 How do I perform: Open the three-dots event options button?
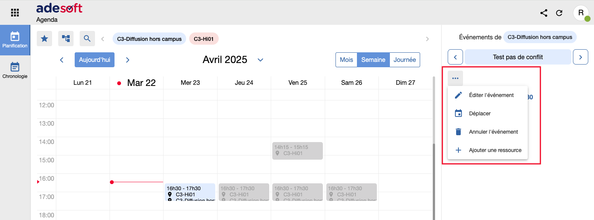[x=455, y=78]
